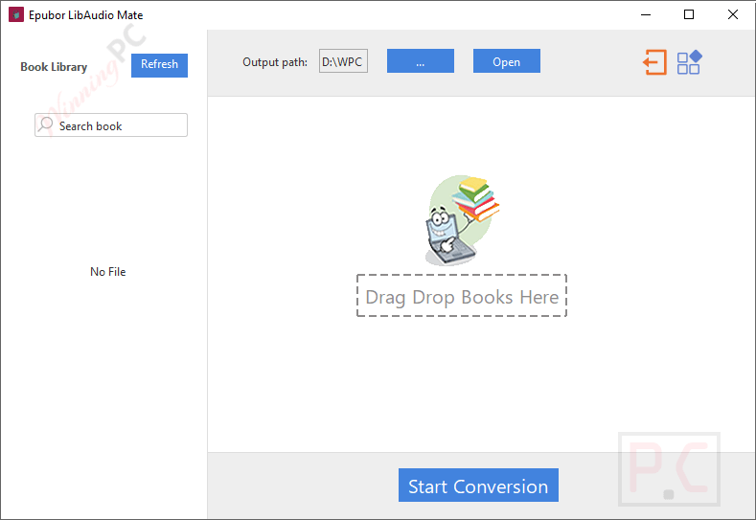Click the Book Library heading

click(x=54, y=67)
